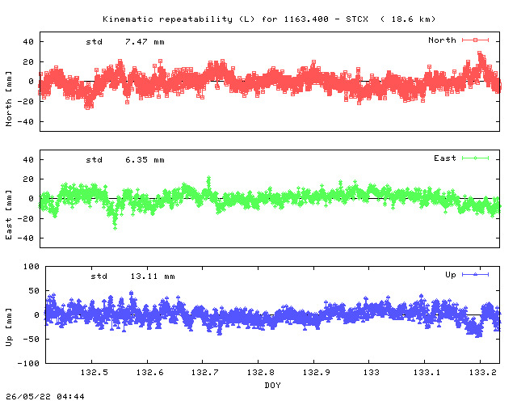Click the Up plot y-axis label 100
Viewport: 517px width, 401px height.
point(32,267)
